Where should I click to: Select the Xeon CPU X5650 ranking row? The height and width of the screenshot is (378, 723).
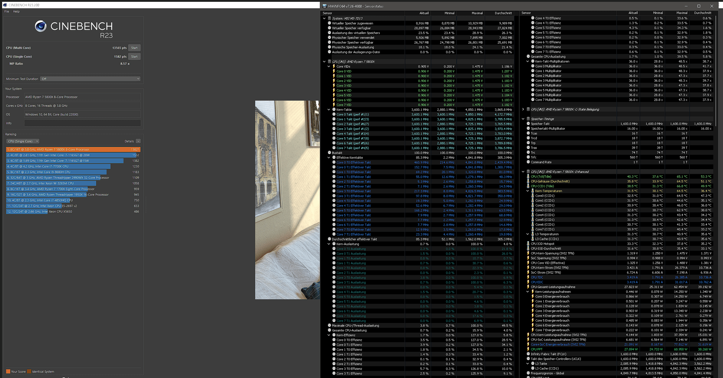point(73,212)
